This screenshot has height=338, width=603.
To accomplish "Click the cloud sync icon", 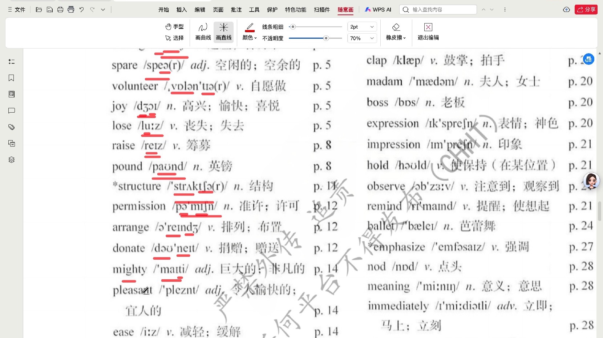I will (x=566, y=10).
